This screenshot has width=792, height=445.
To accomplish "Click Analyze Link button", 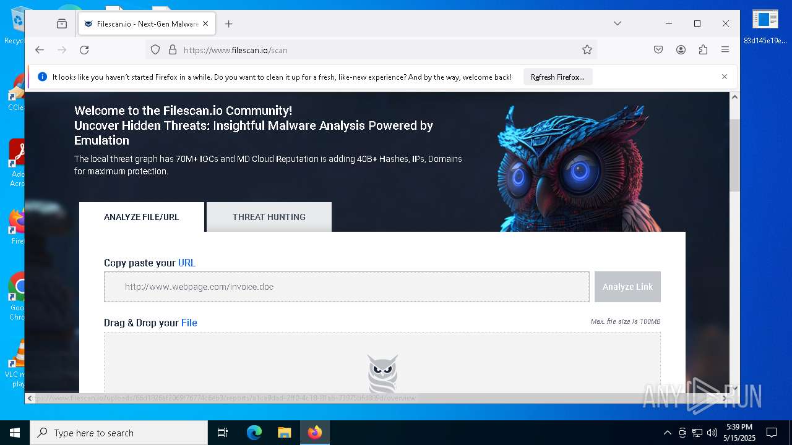I will pos(627,287).
